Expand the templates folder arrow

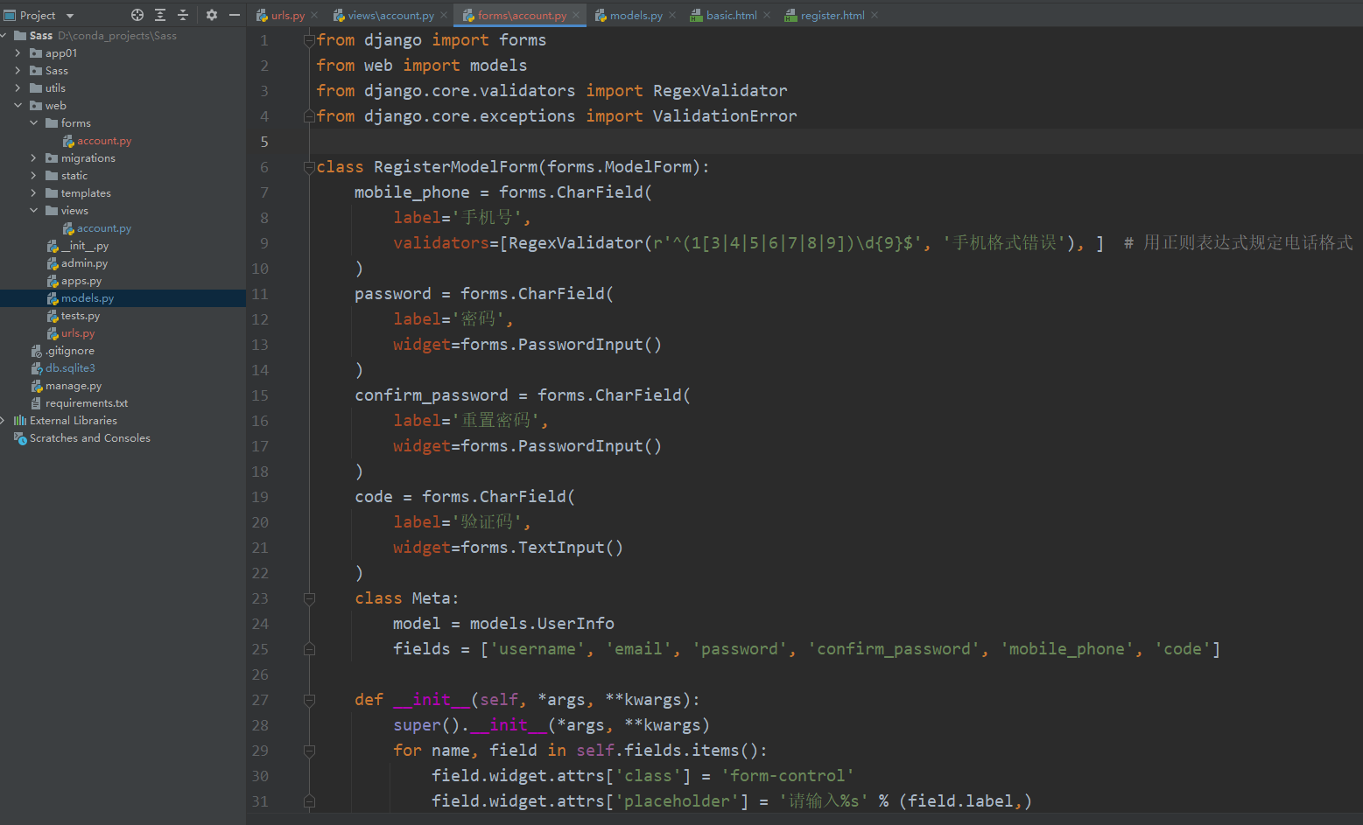(33, 193)
